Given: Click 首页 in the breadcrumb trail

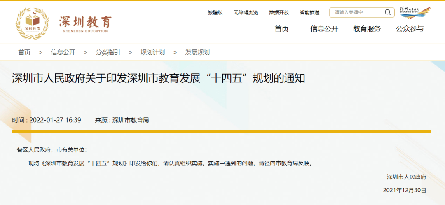Looking at the screenshot, I should point(24,52).
